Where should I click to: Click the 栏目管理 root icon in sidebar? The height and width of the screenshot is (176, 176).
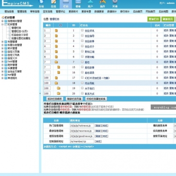[3, 18]
